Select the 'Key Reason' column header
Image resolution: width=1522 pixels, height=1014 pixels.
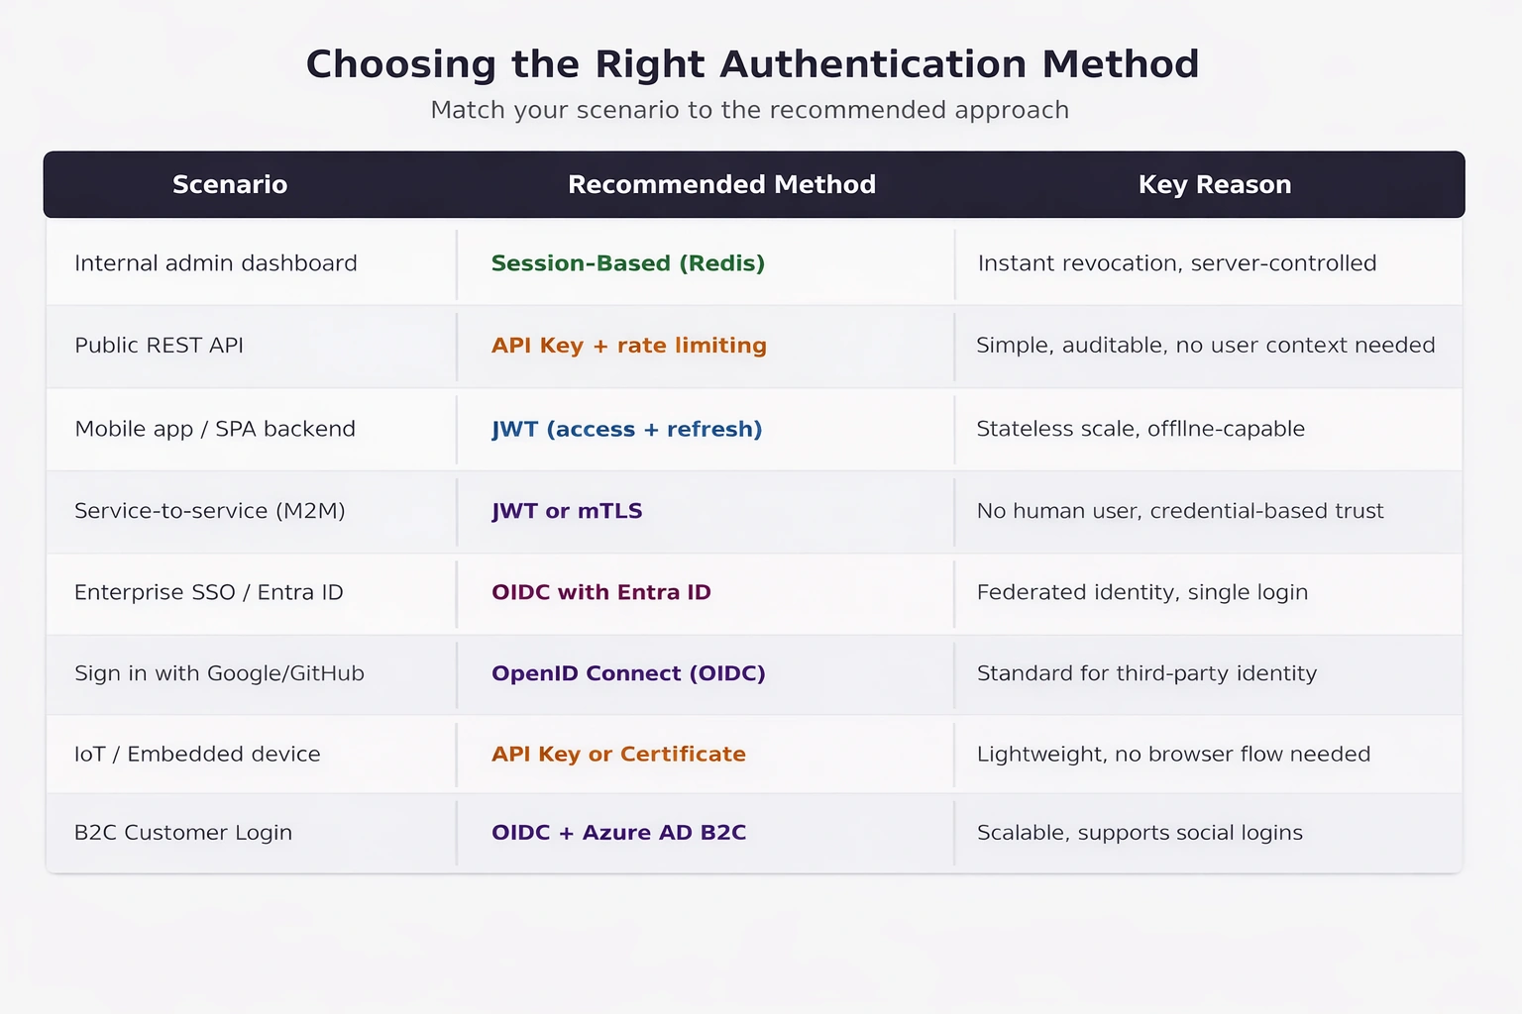pos(1215,184)
